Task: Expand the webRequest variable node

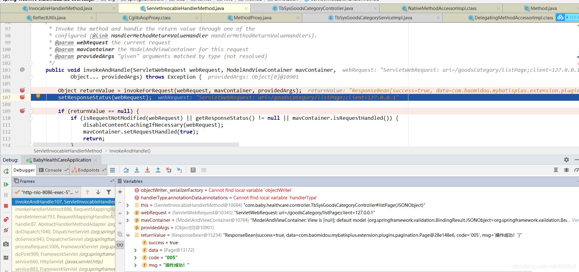Action: [x=128, y=213]
